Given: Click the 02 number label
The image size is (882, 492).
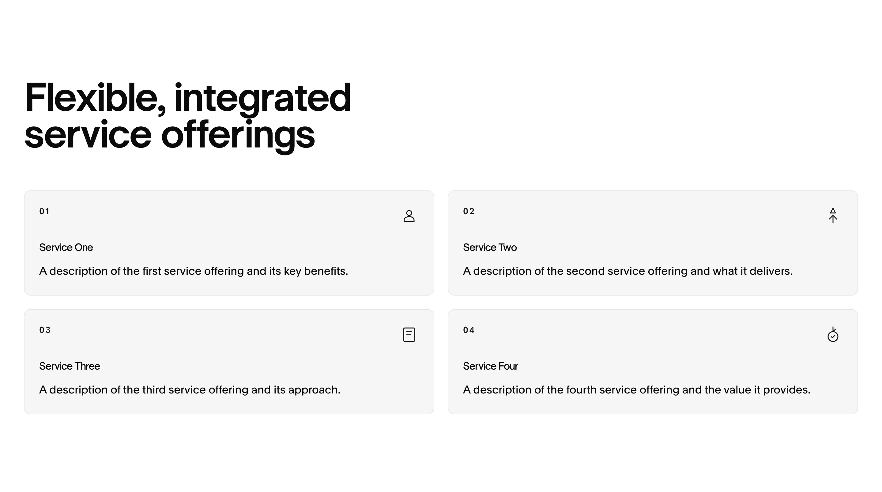Looking at the screenshot, I should pos(468,211).
